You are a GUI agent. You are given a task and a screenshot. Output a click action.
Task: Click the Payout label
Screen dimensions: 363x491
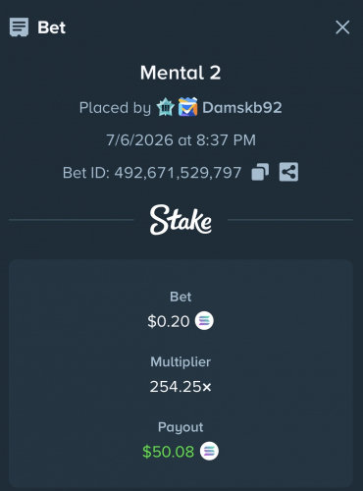[x=181, y=427]
